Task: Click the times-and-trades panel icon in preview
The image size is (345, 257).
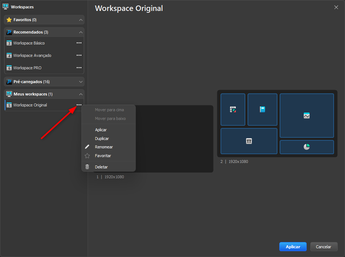Action: tap(249, 141)
